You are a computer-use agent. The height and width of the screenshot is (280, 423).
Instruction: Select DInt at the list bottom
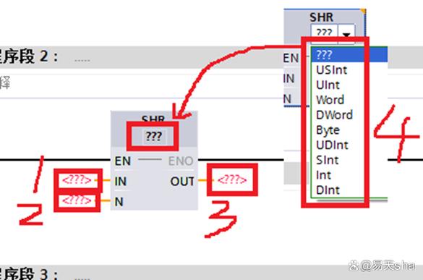coord(328,190)
